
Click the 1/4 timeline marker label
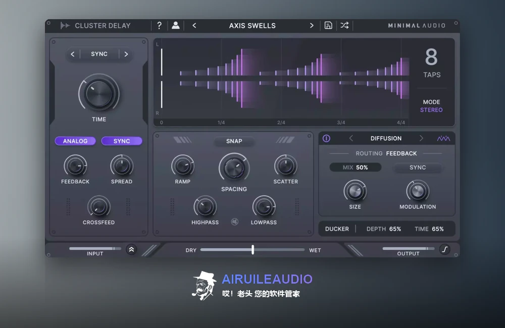[221, 123]
